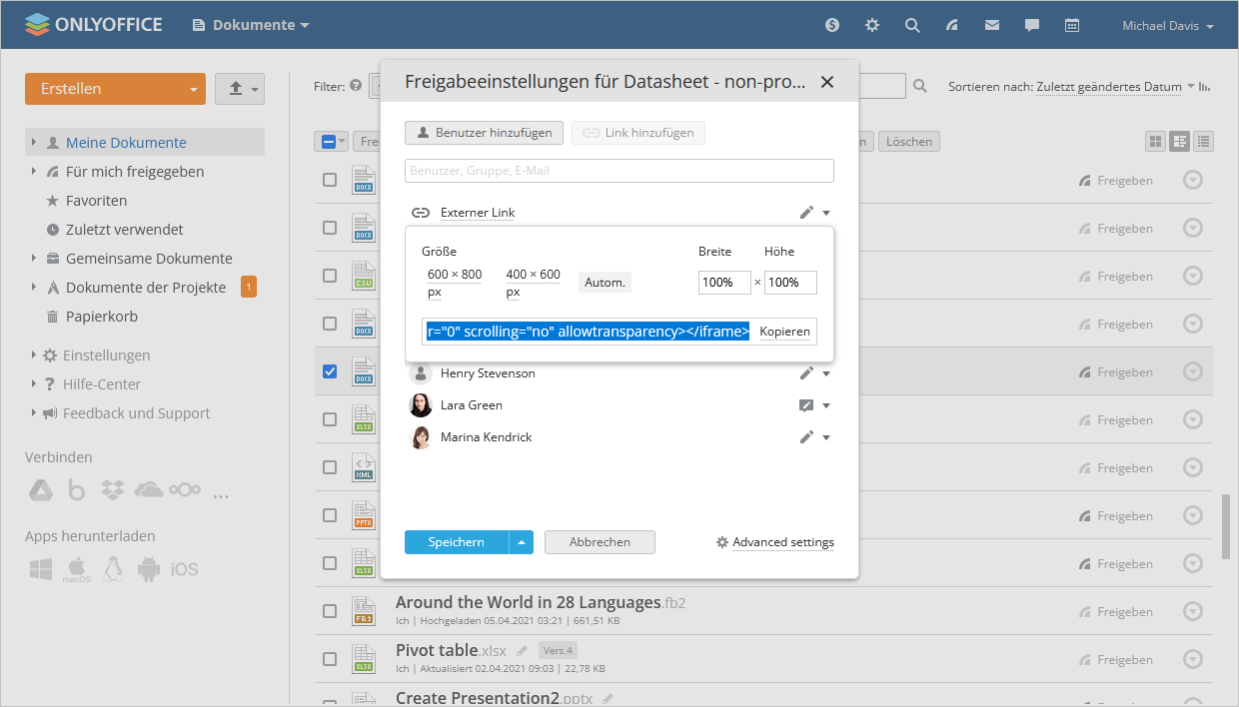Open the Erstellen dropdown arrow
Screen dimensions: 1239x707
(x=193, y=89)
